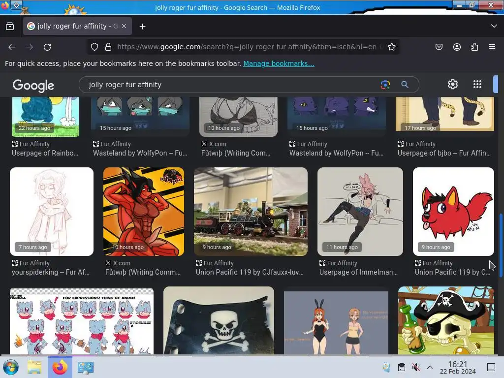The image size is (504, 378).
Task: Open tracking protection shield icon
Action: pos(94,47)
